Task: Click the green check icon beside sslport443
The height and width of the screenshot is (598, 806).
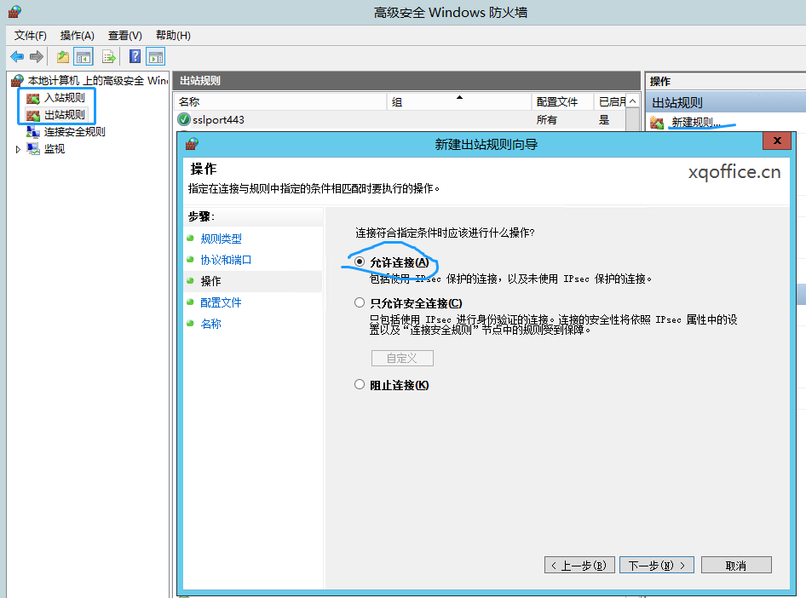Action: pyautogui.click(x=183, y=120)
